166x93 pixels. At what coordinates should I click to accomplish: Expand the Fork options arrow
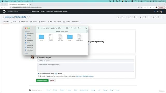click(149, 17)
